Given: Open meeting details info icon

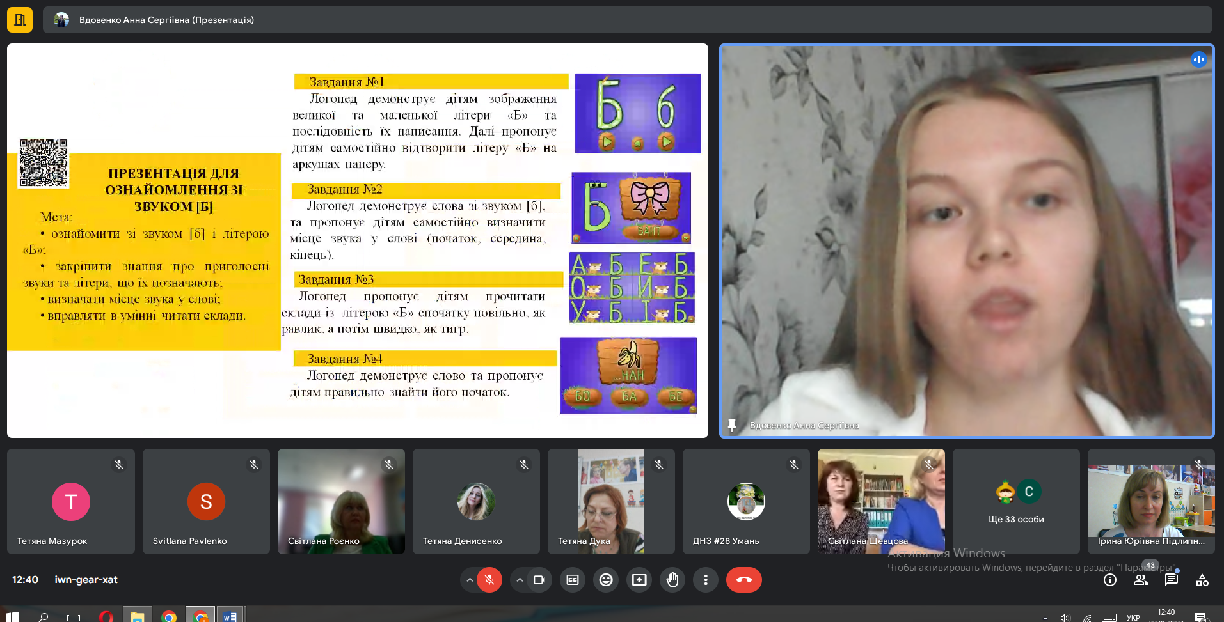Looking at the screenshot, I should coord(1110,580).
